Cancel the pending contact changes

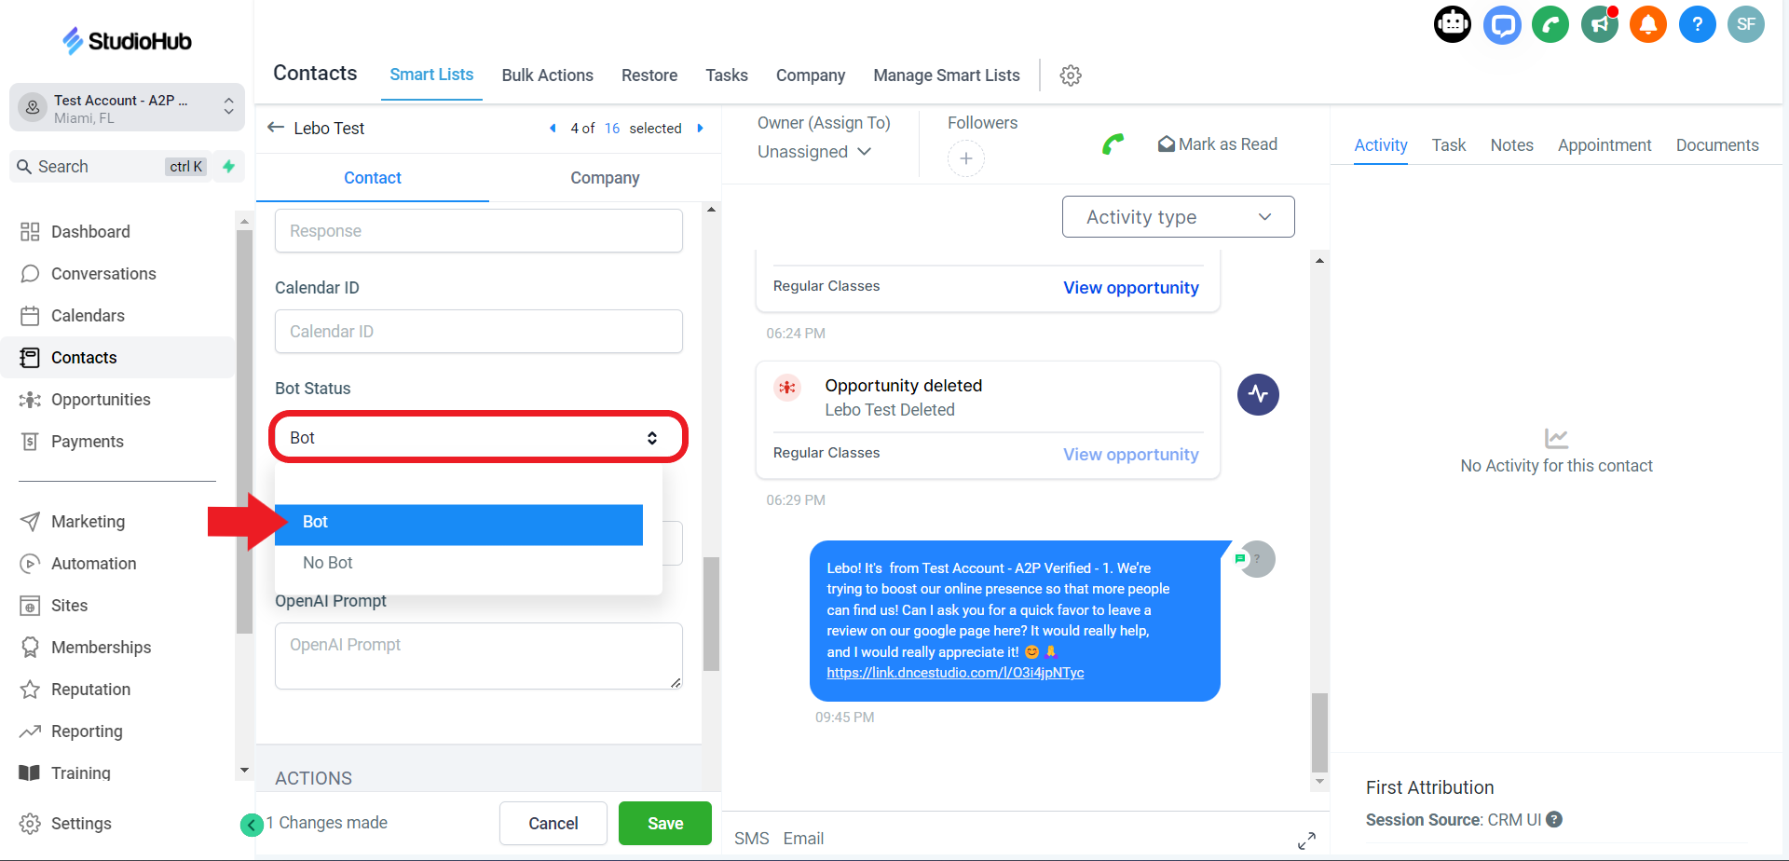pyautogui.click(x=553, y=824)
